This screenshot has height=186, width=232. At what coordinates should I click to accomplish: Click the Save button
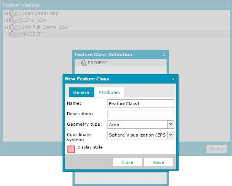coord(159,162)
